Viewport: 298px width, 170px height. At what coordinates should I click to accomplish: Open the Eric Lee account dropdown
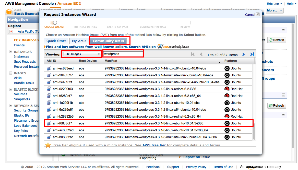click(274, 4)
